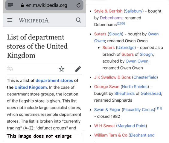Open the Shephards link

(124, 94)
